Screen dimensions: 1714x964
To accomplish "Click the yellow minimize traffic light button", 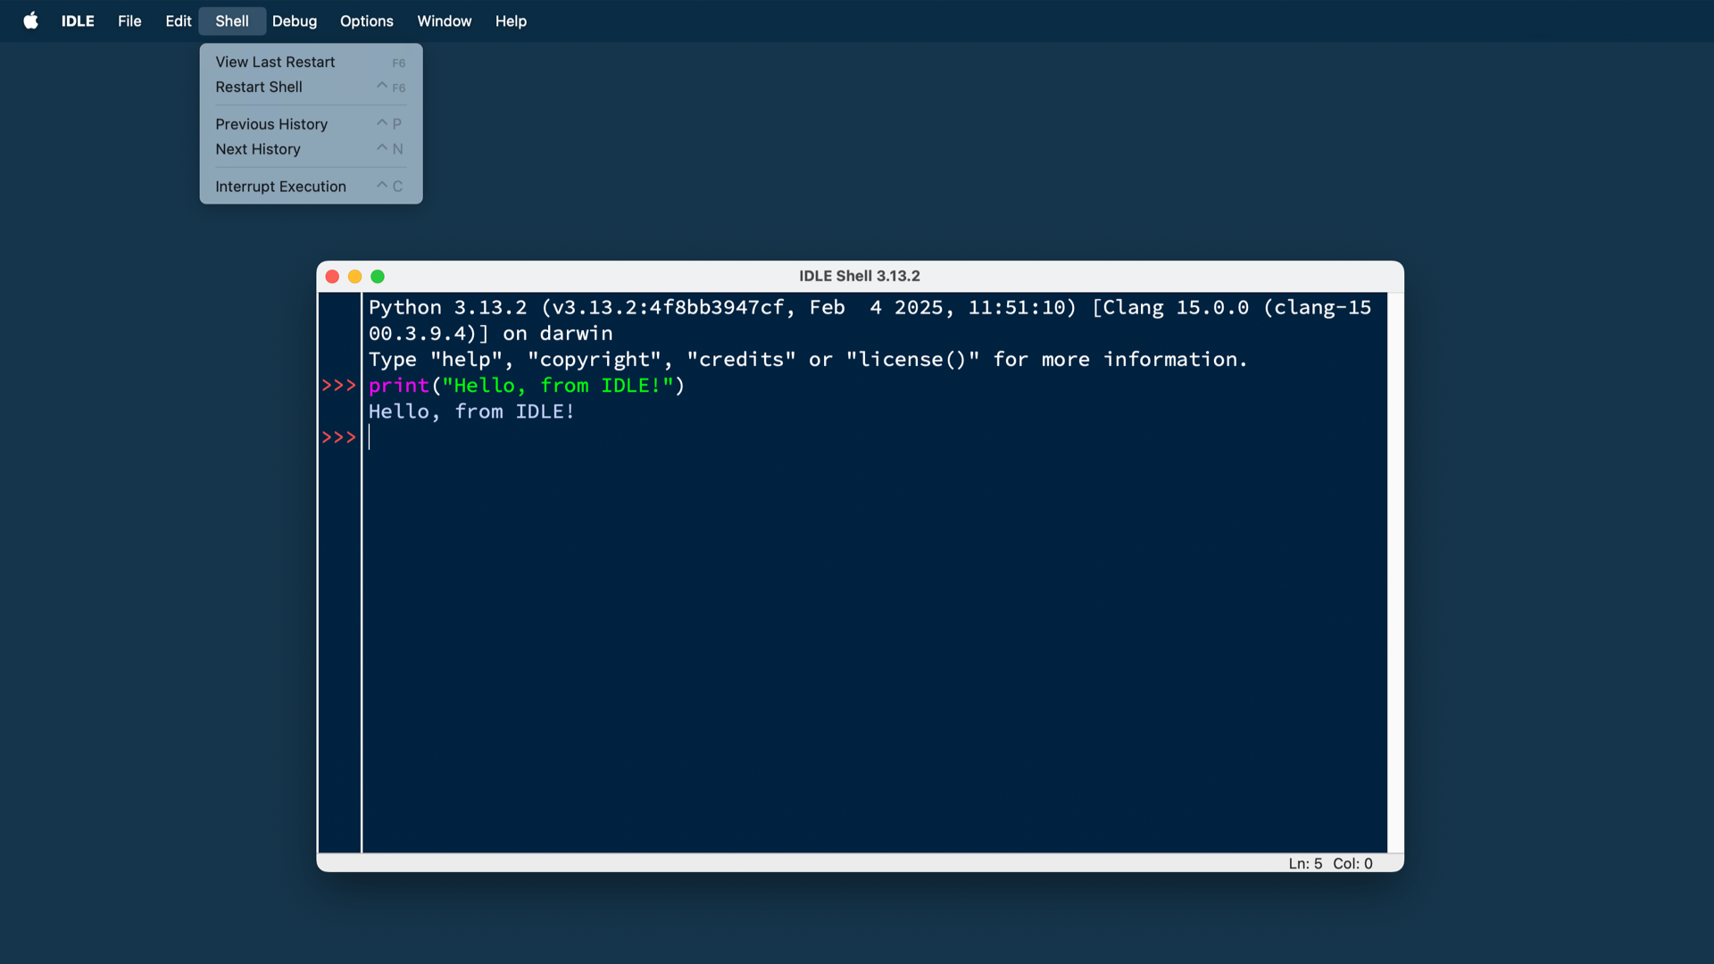I will pyautogui.click(x=355, y=277).
